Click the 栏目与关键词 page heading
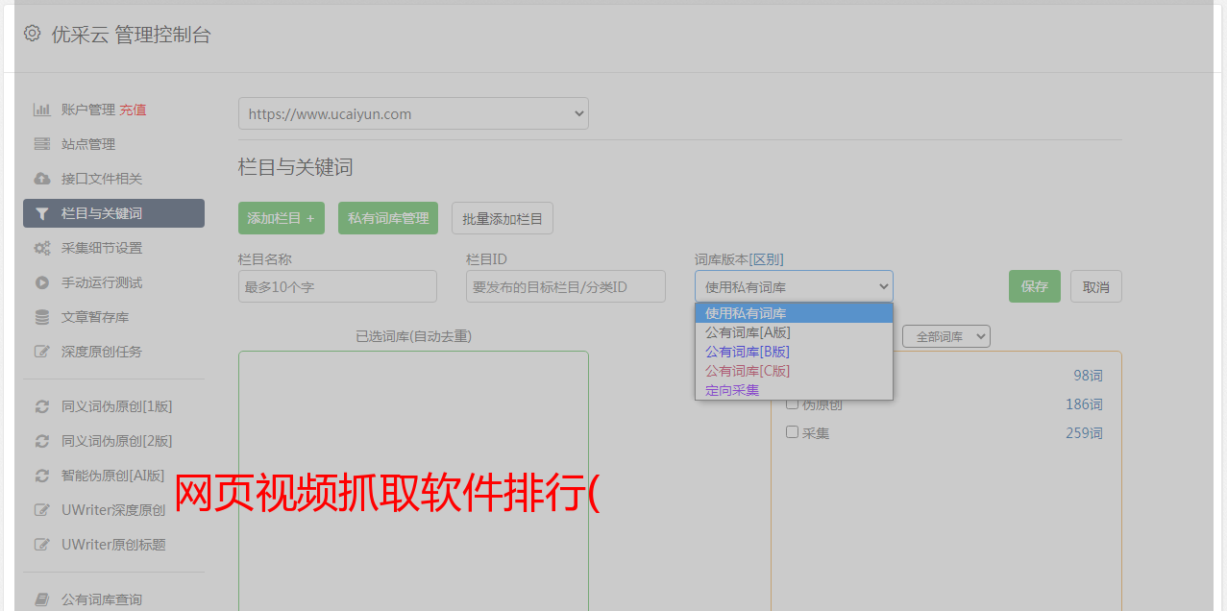The image size is (1227, 611). (x=296, y=167)
